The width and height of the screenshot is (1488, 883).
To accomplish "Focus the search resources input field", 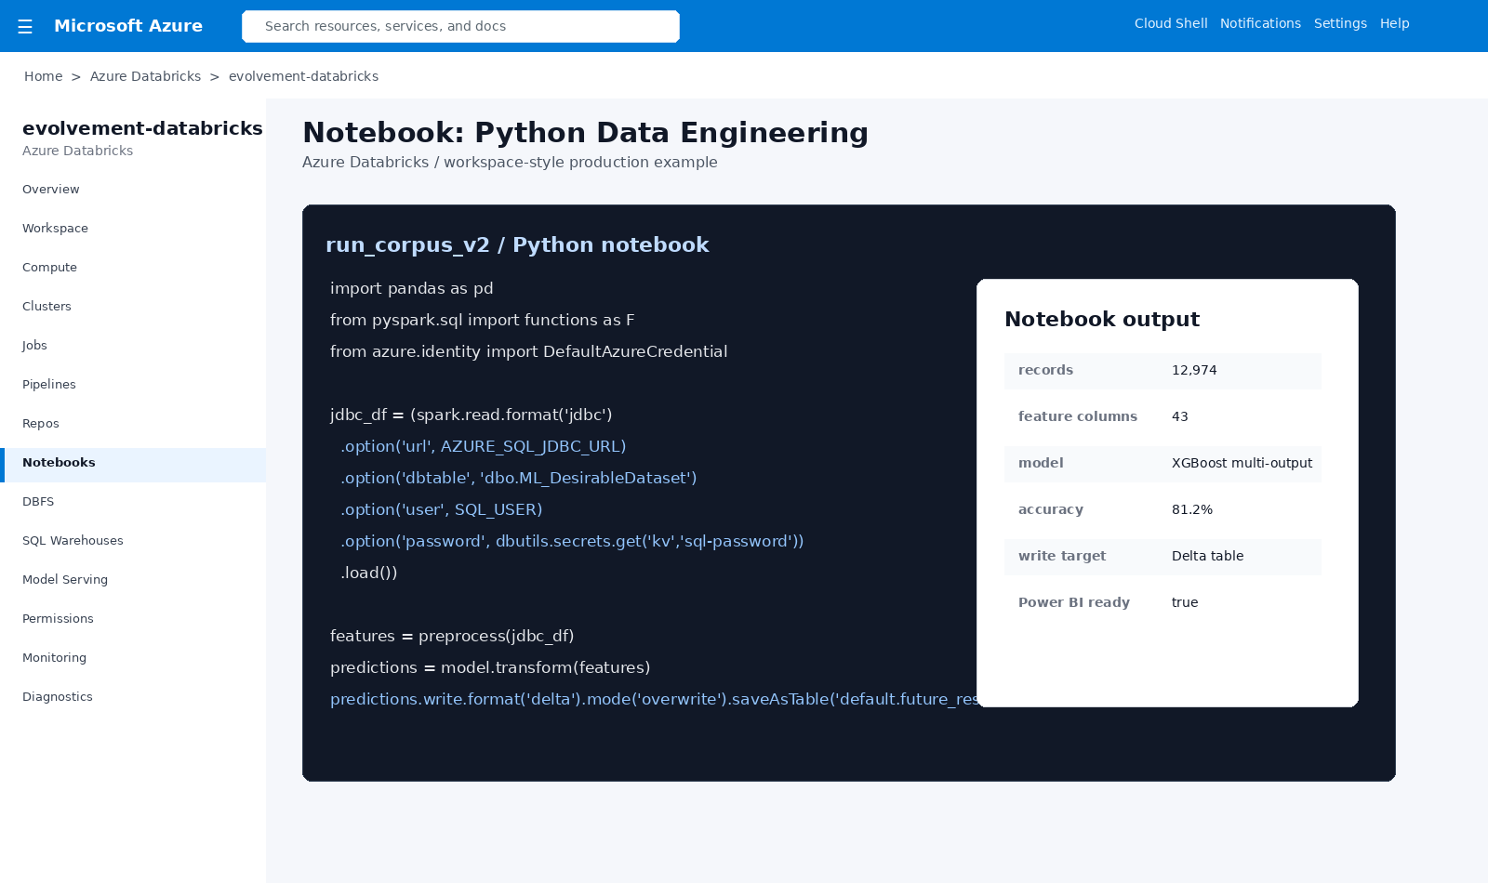I will tap(460, 26).
